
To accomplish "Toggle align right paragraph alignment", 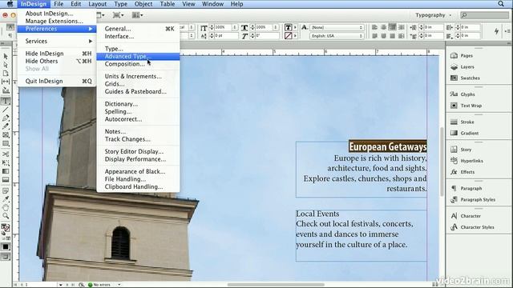I will (392, 27).
